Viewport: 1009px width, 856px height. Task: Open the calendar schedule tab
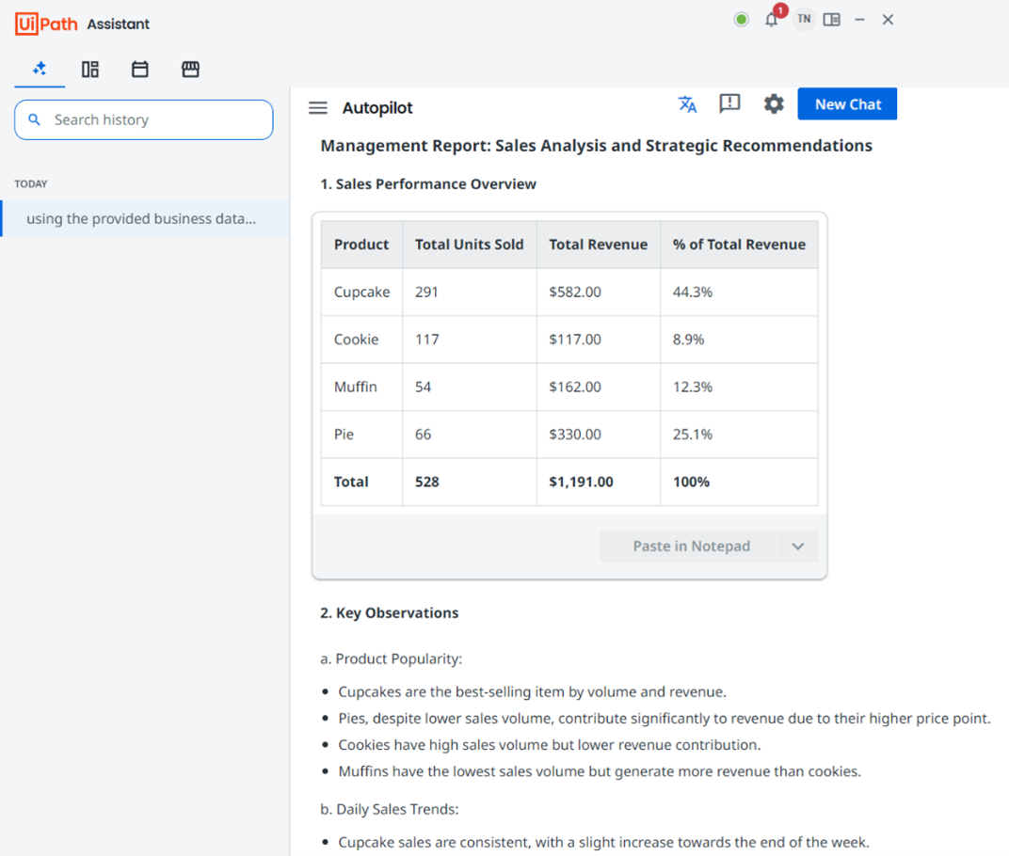(139, 69)
